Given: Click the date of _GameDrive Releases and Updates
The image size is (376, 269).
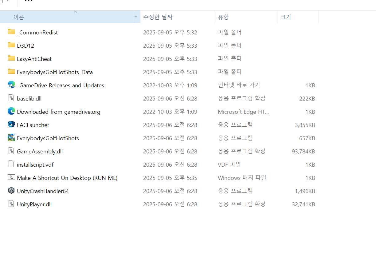Looking at the screenshot, I should click(170, 85).
